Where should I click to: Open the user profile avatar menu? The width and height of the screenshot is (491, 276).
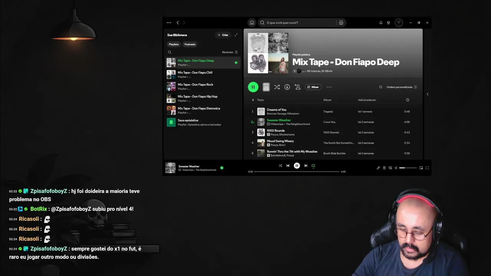tap(399, 23)
